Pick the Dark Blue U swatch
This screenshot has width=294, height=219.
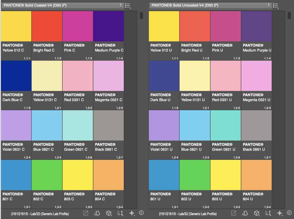pyautogui.click(x=164, y=76)
